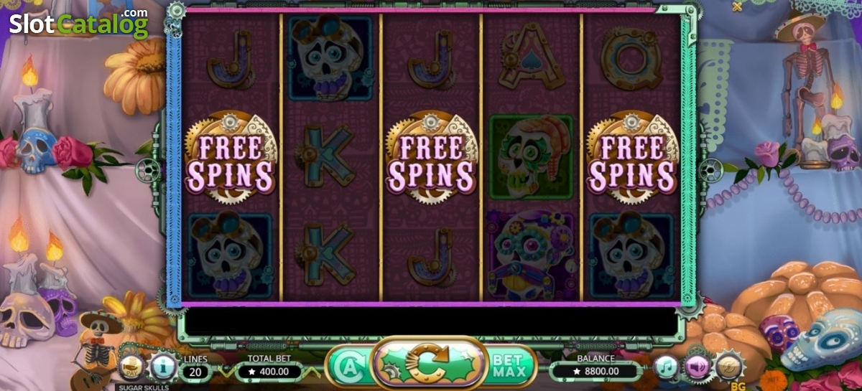The image size is (862, 391).
Task: Click the Balance 8800.00 display
Action: (x=595, y=371)
